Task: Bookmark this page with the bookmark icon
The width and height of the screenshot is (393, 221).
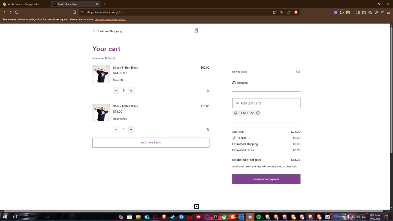Action: 74,12
